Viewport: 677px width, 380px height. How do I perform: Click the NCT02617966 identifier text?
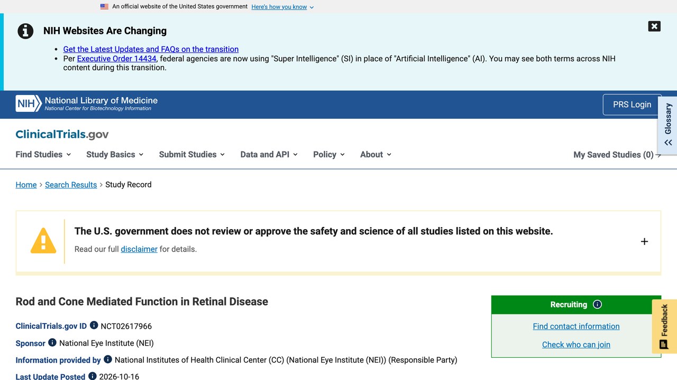[126, 326]
